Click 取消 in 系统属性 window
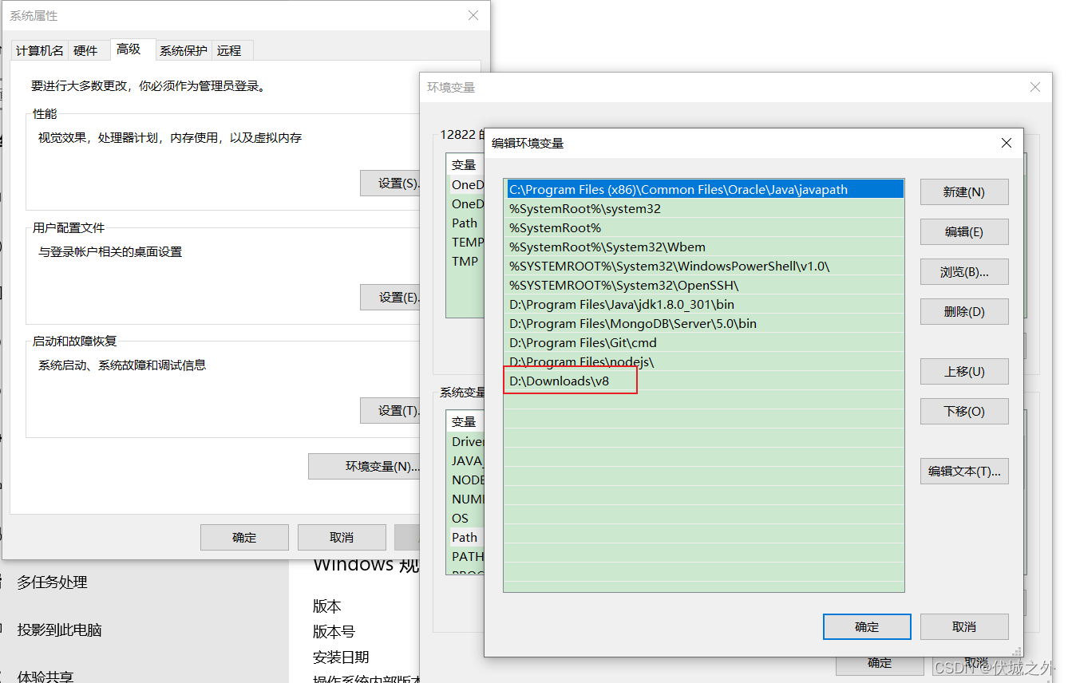 (342, 538)
